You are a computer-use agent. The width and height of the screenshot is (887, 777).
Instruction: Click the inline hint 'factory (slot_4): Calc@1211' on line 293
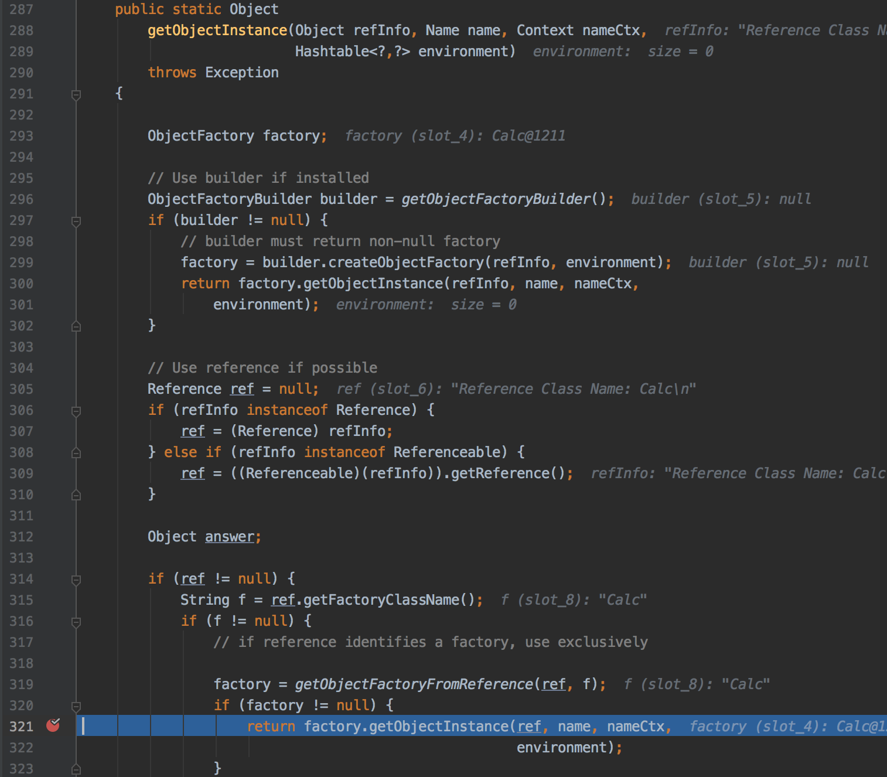(x=455, y=136)
